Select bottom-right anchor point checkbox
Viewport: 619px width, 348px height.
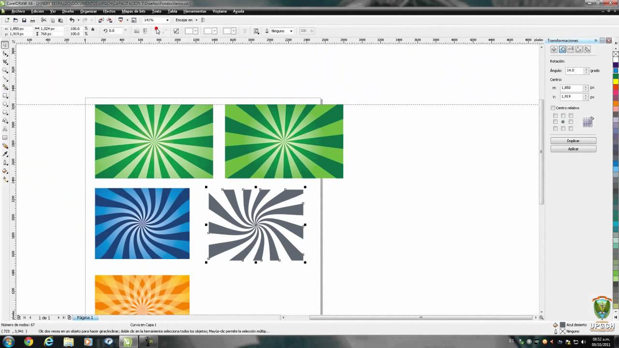click(x=571, y=129)
